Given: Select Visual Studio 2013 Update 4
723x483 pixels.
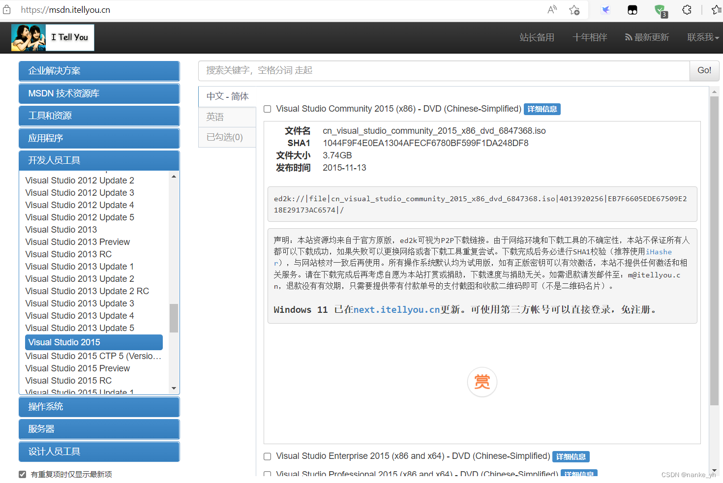Looking at the screenshot, I should click(80, 316).
